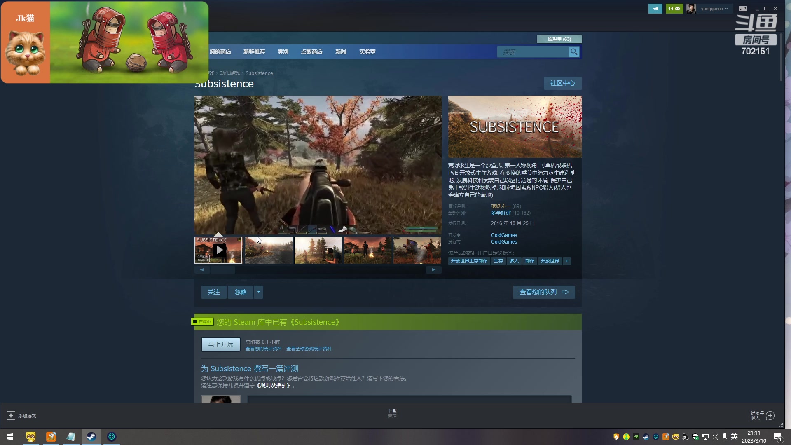The height and width of the screenshot is (445, 791).
Task: Play the official trailer thumbnail
Action: click(218, 250)
